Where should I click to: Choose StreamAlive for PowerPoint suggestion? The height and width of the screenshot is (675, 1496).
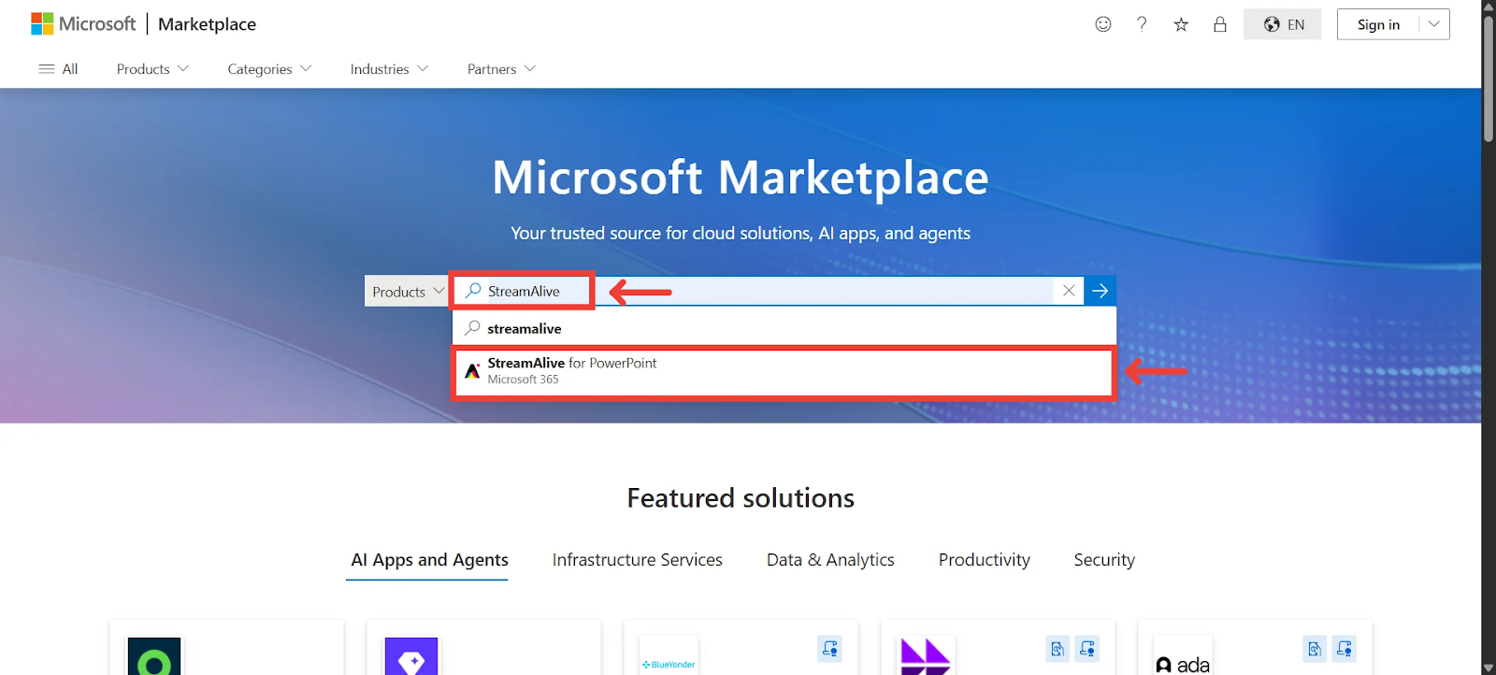[x=784, y=371]
